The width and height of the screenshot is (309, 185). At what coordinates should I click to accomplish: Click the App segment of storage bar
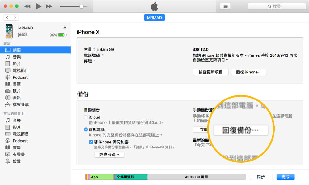coord(101,177)
